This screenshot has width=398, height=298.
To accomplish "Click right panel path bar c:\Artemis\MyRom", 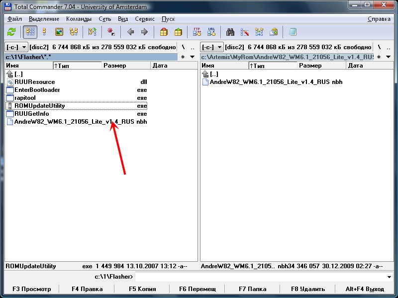I will pyautogui.click(x=287, y=57).
